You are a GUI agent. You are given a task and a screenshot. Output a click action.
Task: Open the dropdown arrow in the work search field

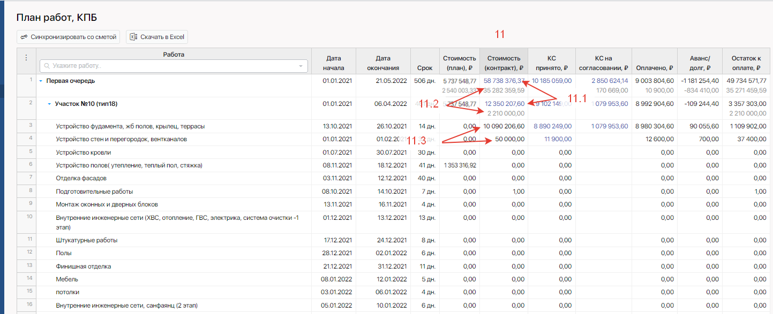click(x=300, y=66)
